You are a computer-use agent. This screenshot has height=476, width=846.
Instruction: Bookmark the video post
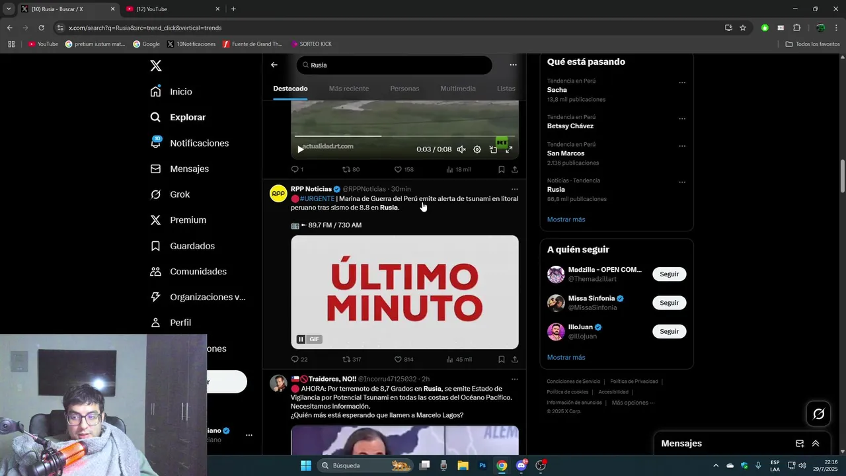(x=501, y=169)
